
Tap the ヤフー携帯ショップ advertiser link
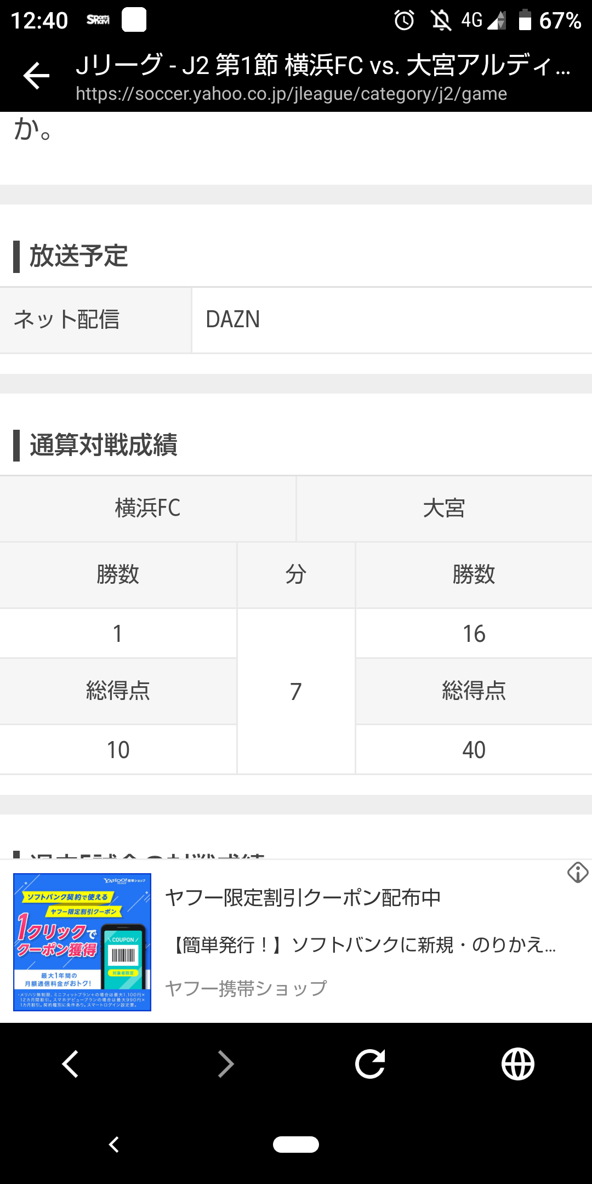coord(246,988)
